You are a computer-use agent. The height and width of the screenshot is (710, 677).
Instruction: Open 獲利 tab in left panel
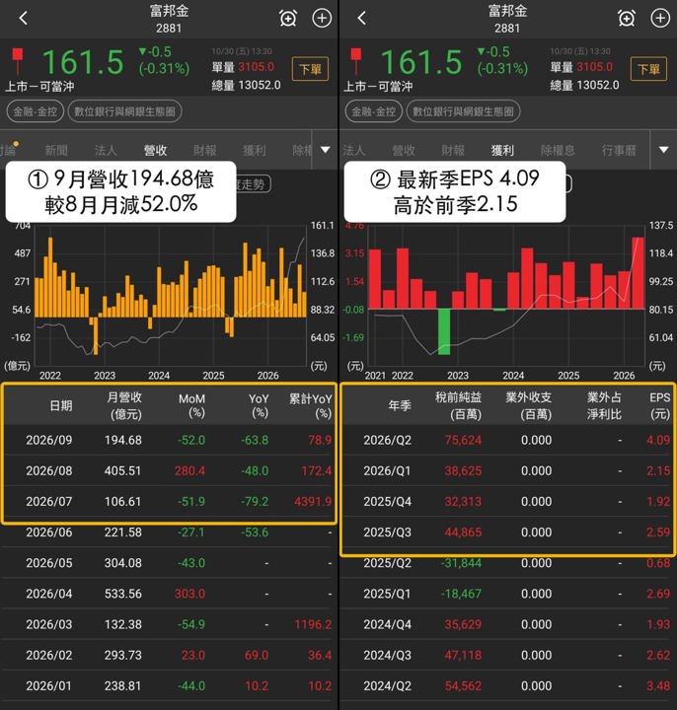[x=255, y=150]
